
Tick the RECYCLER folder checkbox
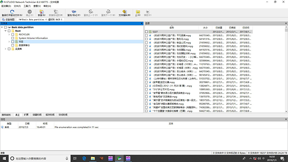[13, 35]
